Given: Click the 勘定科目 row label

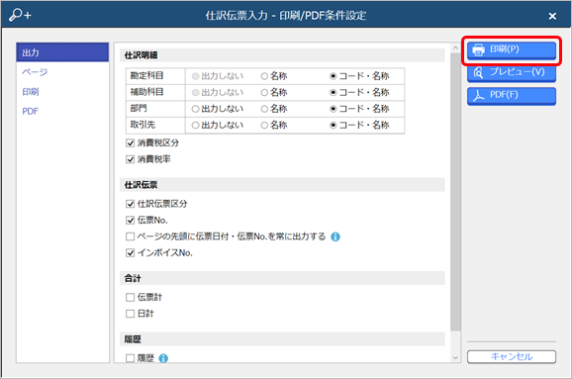Looking at the screenshot, I should click(147, 75).
